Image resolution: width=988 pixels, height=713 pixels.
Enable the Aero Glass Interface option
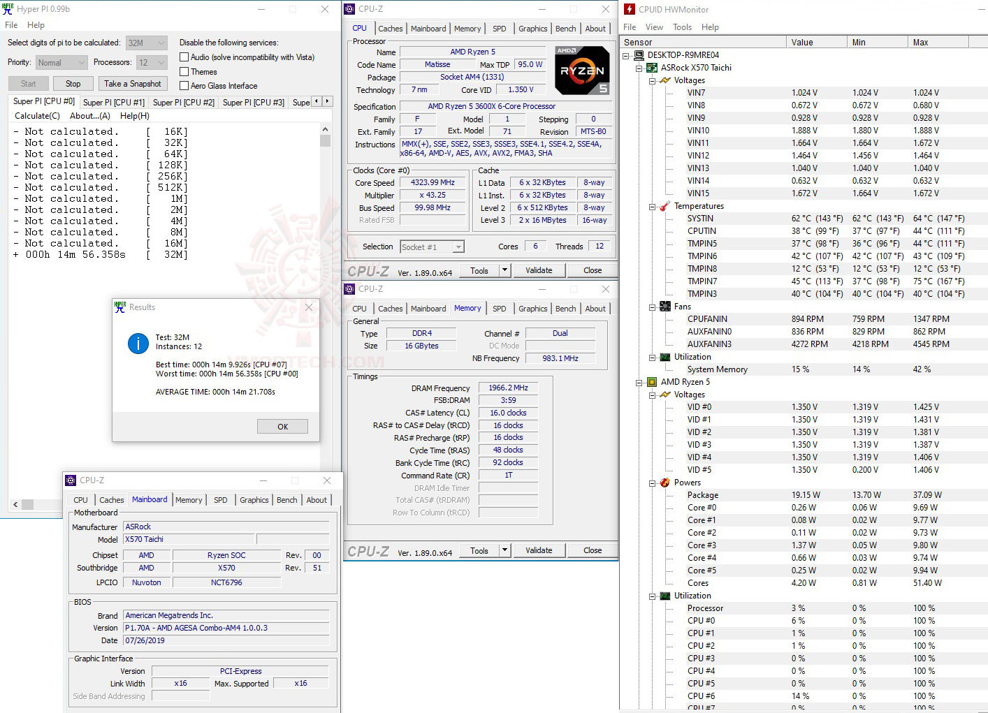pos(184,85)
